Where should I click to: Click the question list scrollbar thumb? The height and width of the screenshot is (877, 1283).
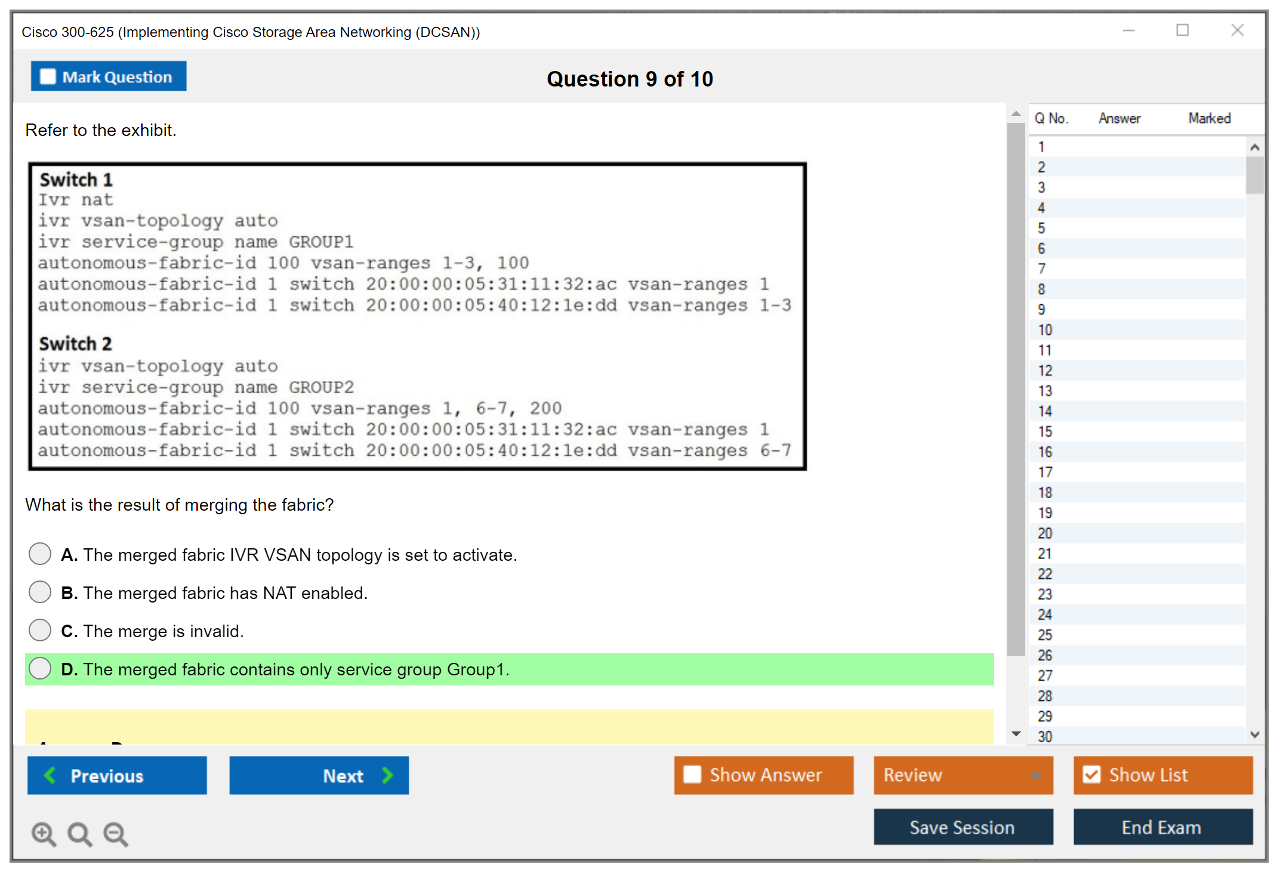pos(1254,175)
